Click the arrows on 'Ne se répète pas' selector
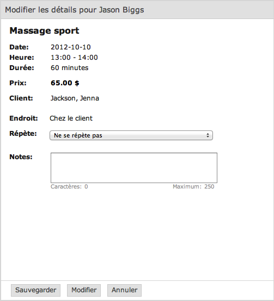The height and width of the screenshot is (301, 274). click(208, 135)
